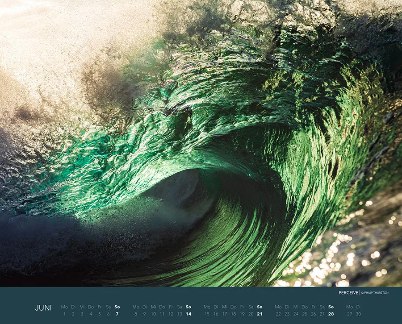402x324 pixels.
Task: Click the month heading "JUNI"
Action: click(43, 307)
